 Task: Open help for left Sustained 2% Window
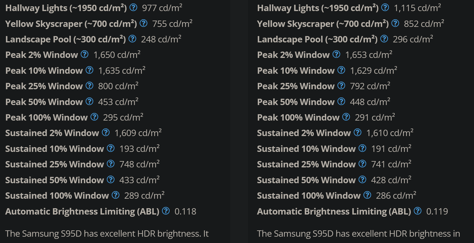[x=106, y=132]
